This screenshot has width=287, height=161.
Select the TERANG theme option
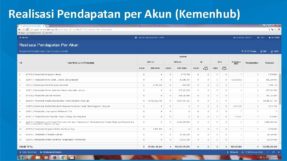(x=232, y=152)
